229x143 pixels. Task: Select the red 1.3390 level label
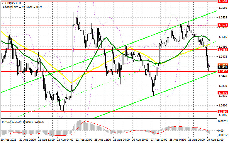point(223,111)
